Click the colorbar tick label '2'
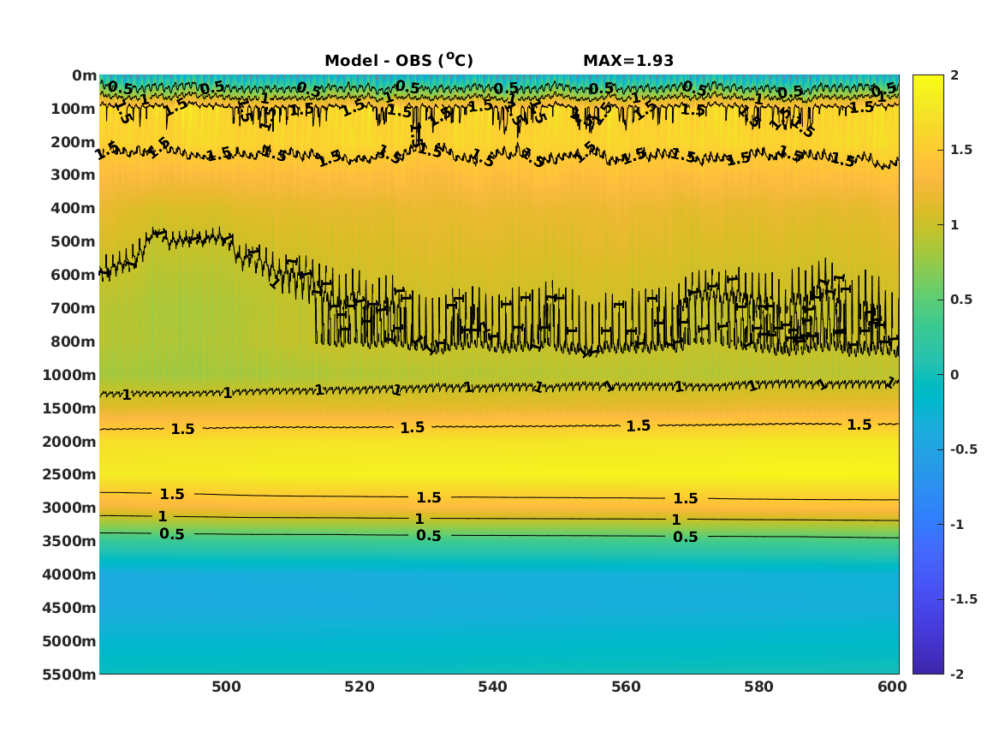999x749 pixels. click(954, 75)
